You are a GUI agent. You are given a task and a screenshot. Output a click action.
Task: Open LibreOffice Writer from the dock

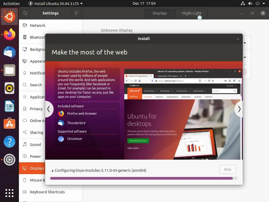click(9, 106)
